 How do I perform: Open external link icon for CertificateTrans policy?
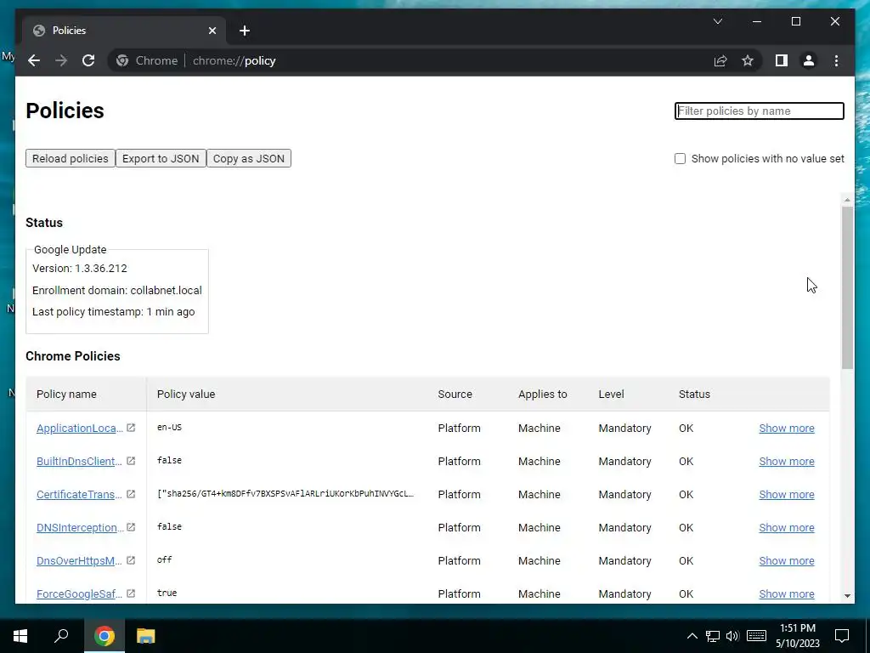point(131,494)
